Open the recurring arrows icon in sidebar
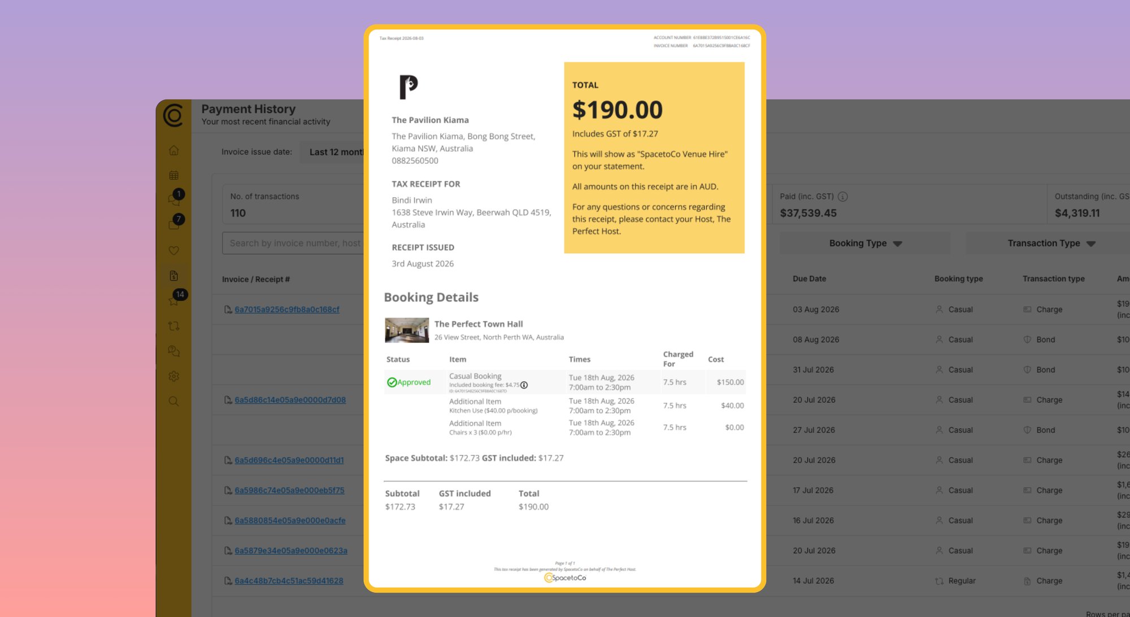 coord(173,326)
